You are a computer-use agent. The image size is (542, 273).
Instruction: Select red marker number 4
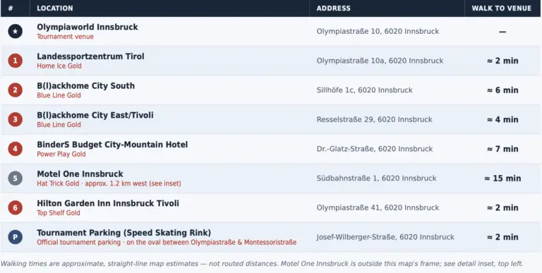coord(16,149)
